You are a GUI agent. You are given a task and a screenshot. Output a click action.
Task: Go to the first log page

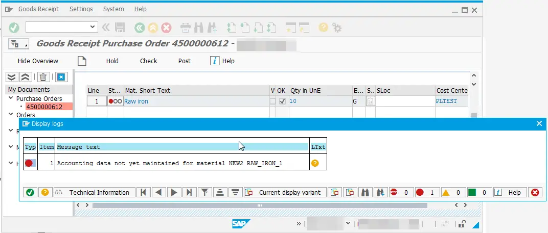[x=144, y=192]
